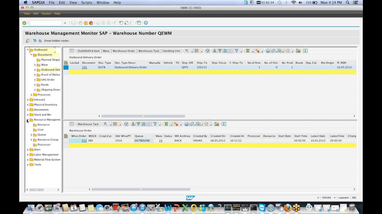Click Total sigma icon in Outbound Delivery toolbar
This screenshot has height=214, width=382.
click(247, 51)
